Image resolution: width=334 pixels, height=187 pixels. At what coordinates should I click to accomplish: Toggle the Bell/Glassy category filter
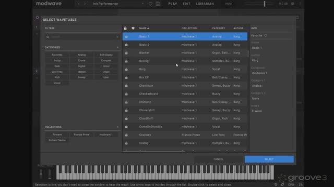coord(106,55)
